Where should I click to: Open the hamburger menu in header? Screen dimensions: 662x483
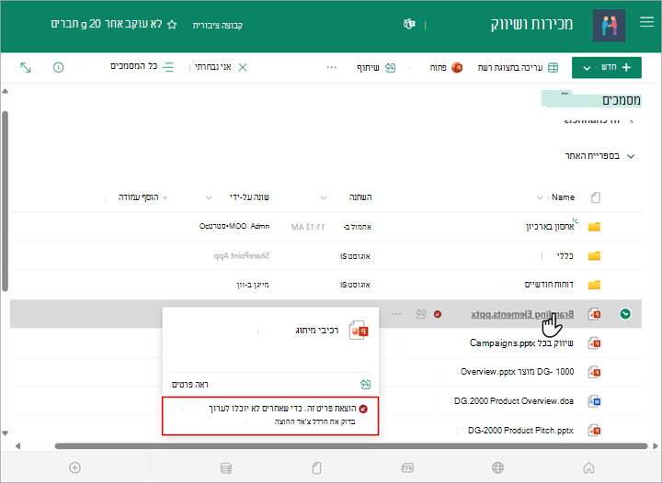(x=646, y=22)
